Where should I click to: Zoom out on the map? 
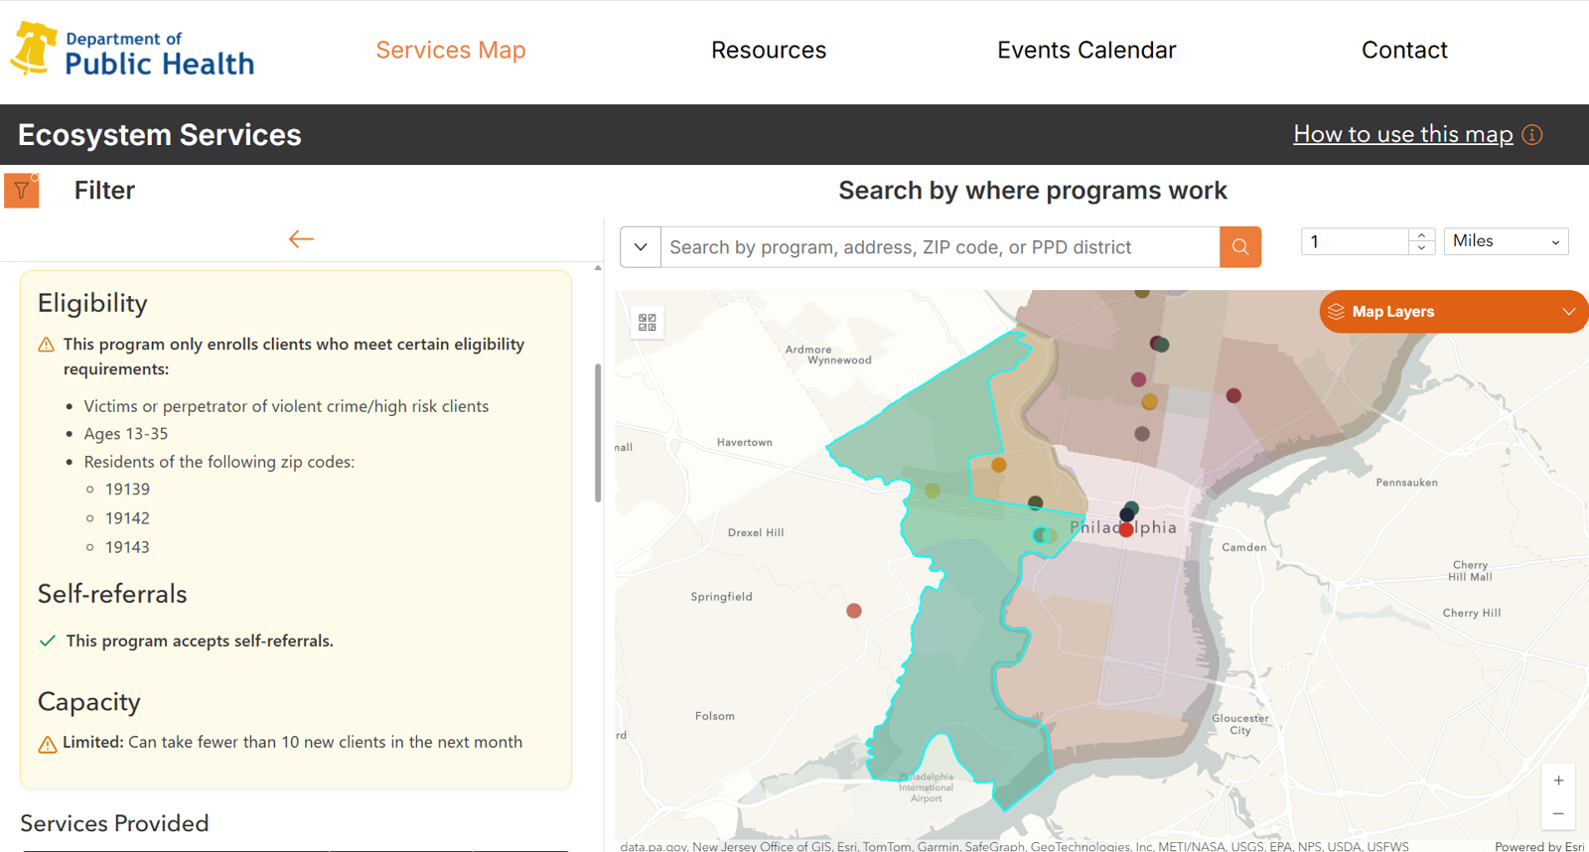[1558, 814]
